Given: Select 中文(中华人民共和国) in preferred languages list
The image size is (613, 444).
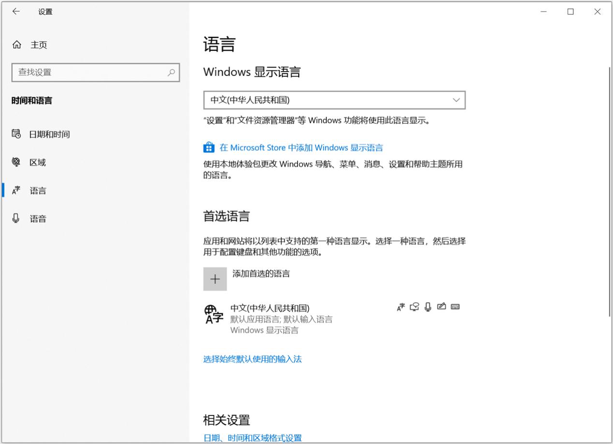Looking at the screenshot, I should pos(270,308).
